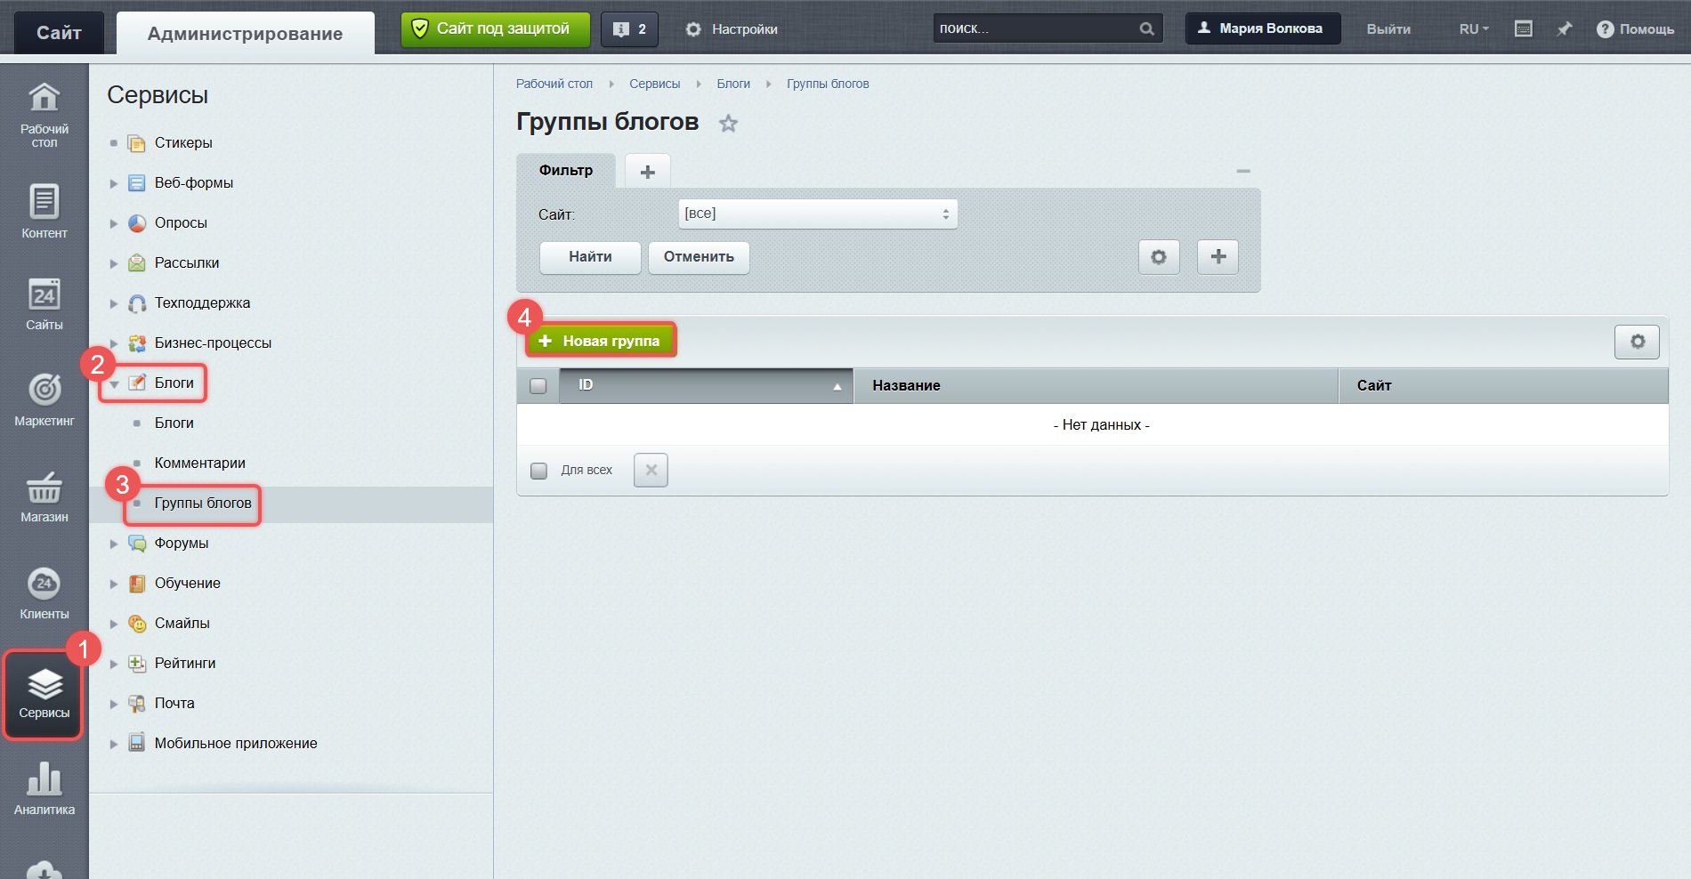Open the Аналитика sidebar section

click(x=44, y=787)
